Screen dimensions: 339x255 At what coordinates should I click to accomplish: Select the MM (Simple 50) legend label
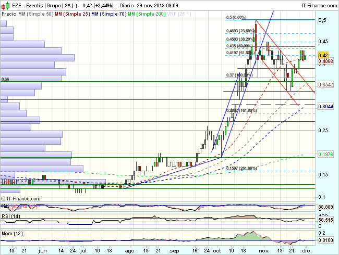point(35,14)
